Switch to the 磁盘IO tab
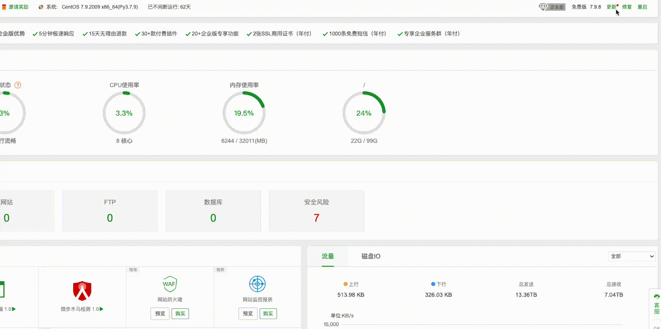Viewport: 661px width, 329px height. (371, 256)
